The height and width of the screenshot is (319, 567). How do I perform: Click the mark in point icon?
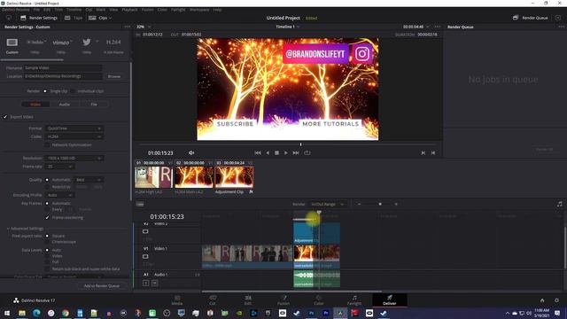[423, 153]
